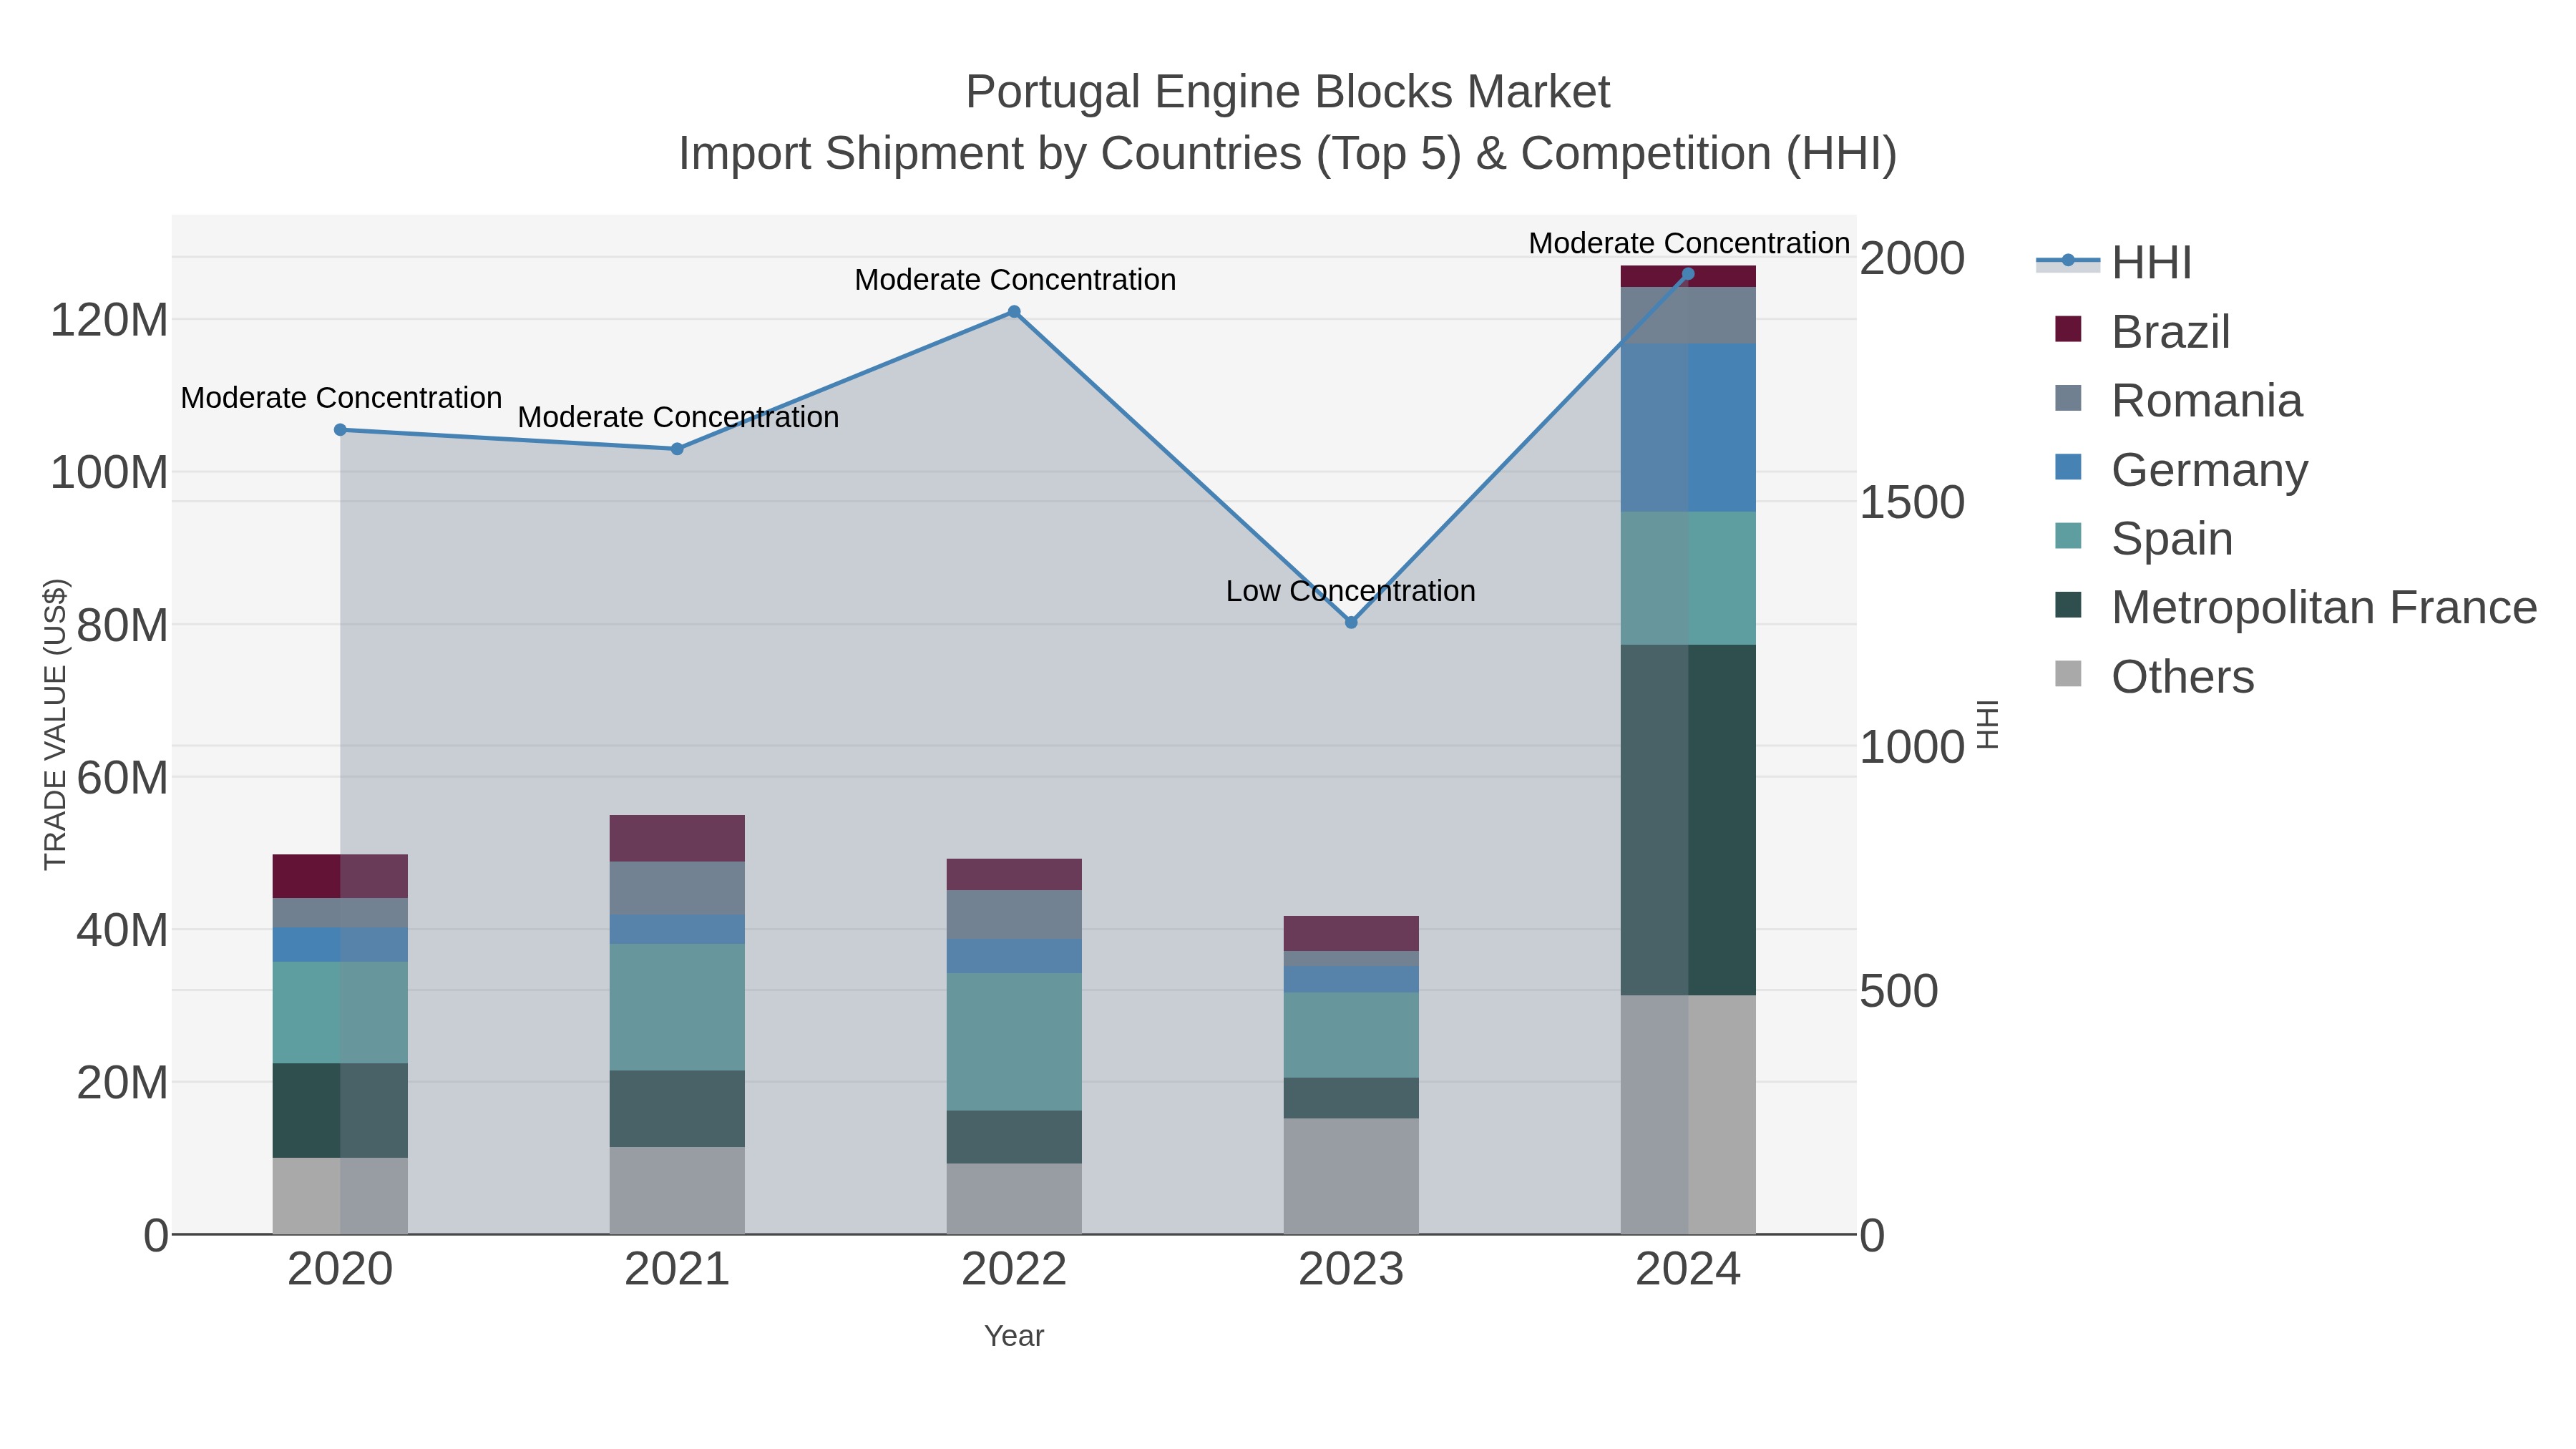Screen dimensions: 2576x1449
Task: Click the Import Shipment by Countries subtitle
Action: tap(1288, 154)
